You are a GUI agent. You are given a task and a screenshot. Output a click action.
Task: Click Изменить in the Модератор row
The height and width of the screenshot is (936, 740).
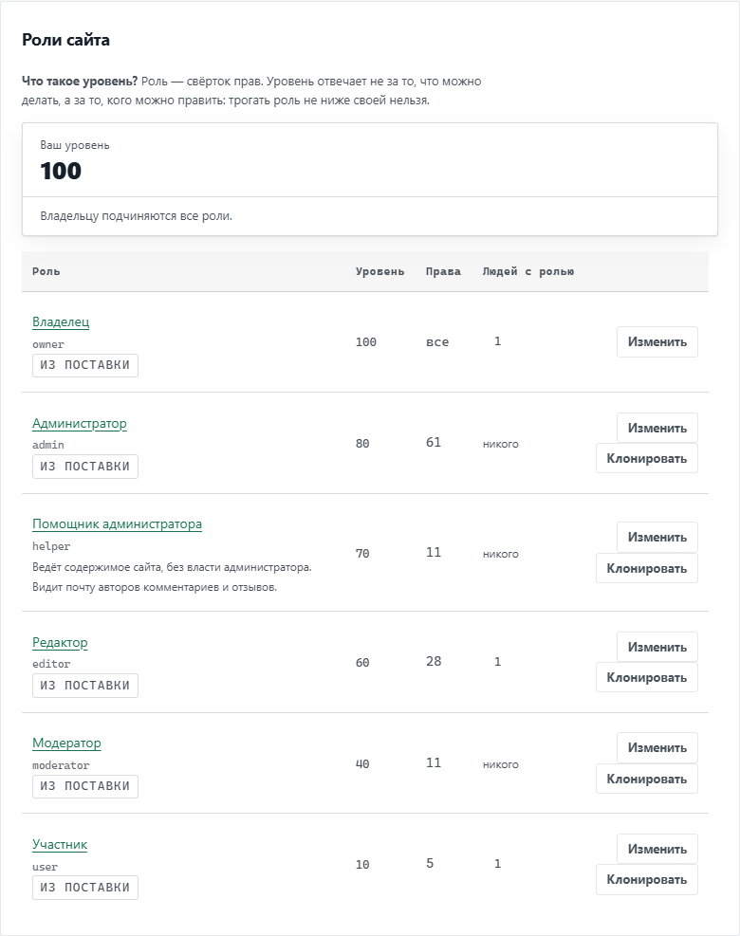pyautogui.click(x=657, y=748)
